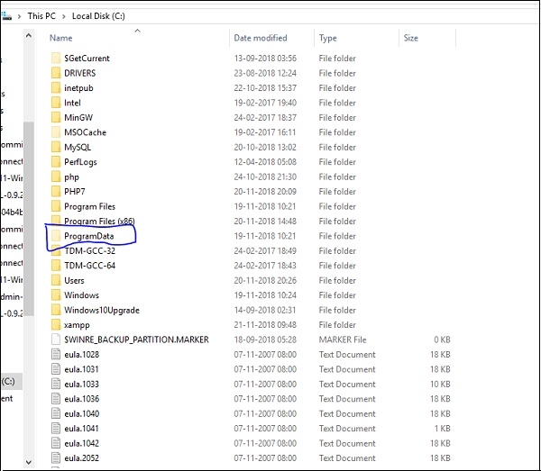Sort by Date modified column header

click(261, 38)
